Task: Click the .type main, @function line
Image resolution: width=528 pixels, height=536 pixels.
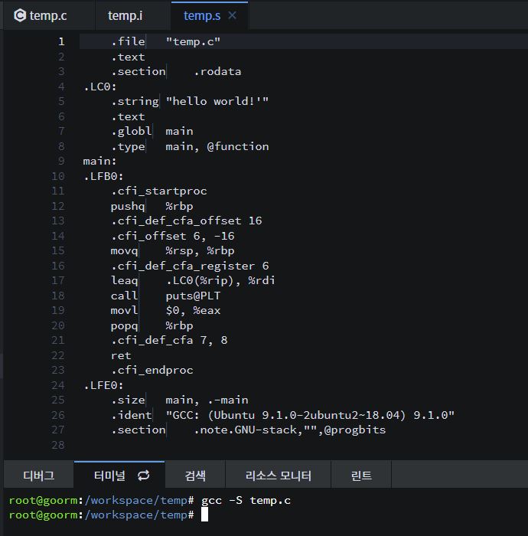Action: click(x=190, y=146)
